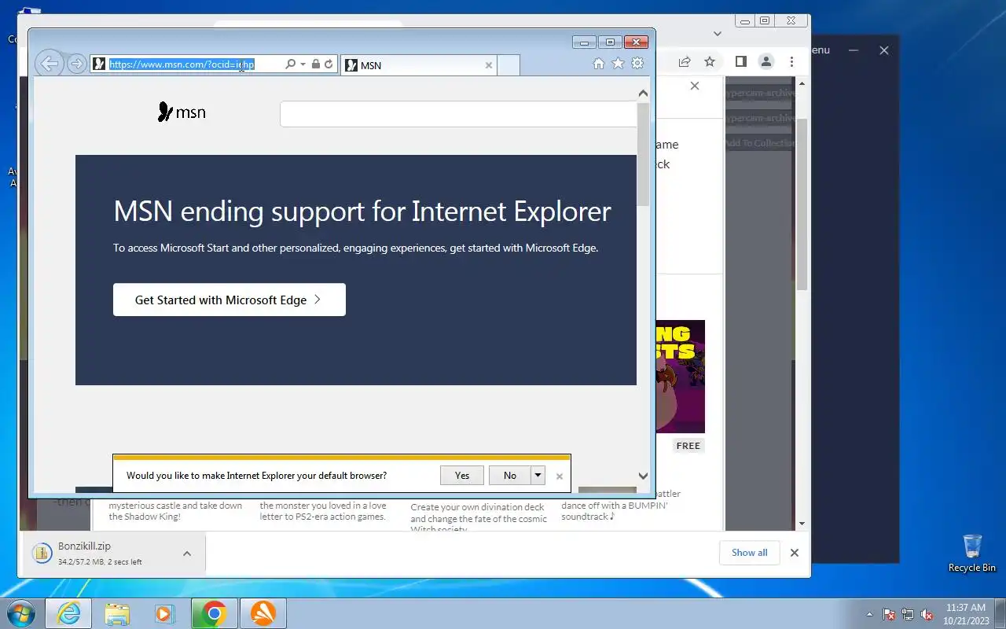This screenshot has height=629, width=1006.
Task: Expand the address bar autocomplete dropdown
Action: pyautogui.click(x=303, y=64)
